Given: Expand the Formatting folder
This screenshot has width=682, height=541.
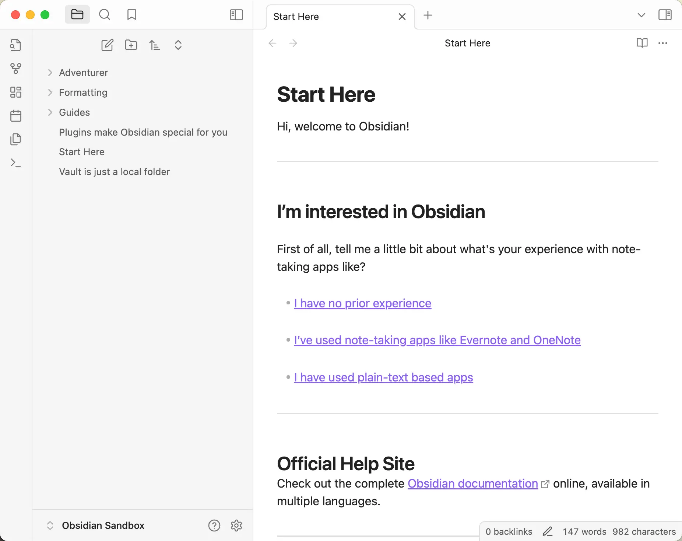Looking at the screenshot, I should pos(83,93).
